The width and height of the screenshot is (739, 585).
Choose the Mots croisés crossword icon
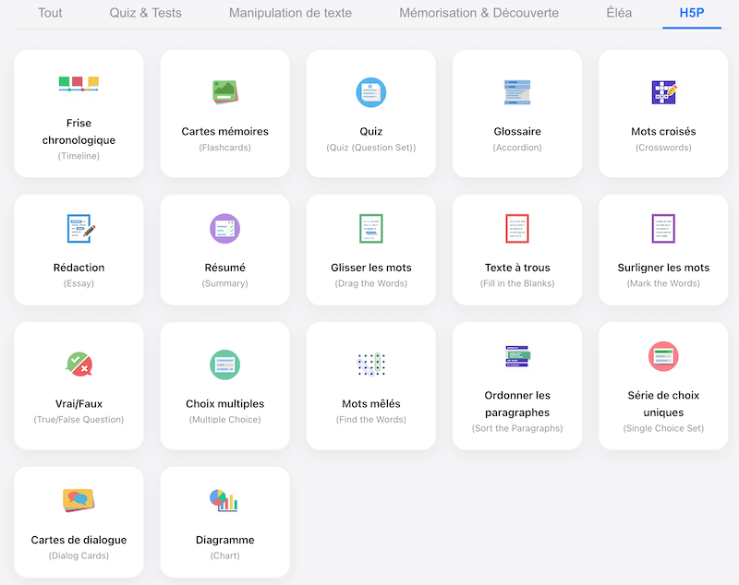coord(663,91)
